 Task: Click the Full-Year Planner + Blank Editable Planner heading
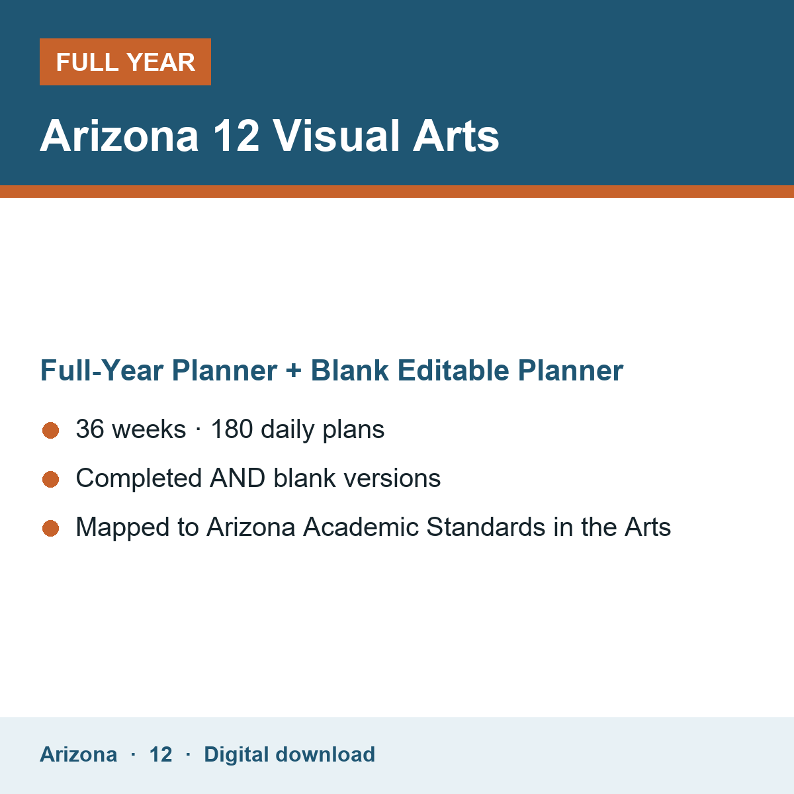coord(331,371)
